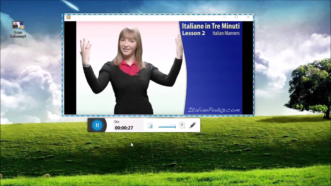Close the video player window
This screenshot has width=331, height=186.
pos(248,17)
